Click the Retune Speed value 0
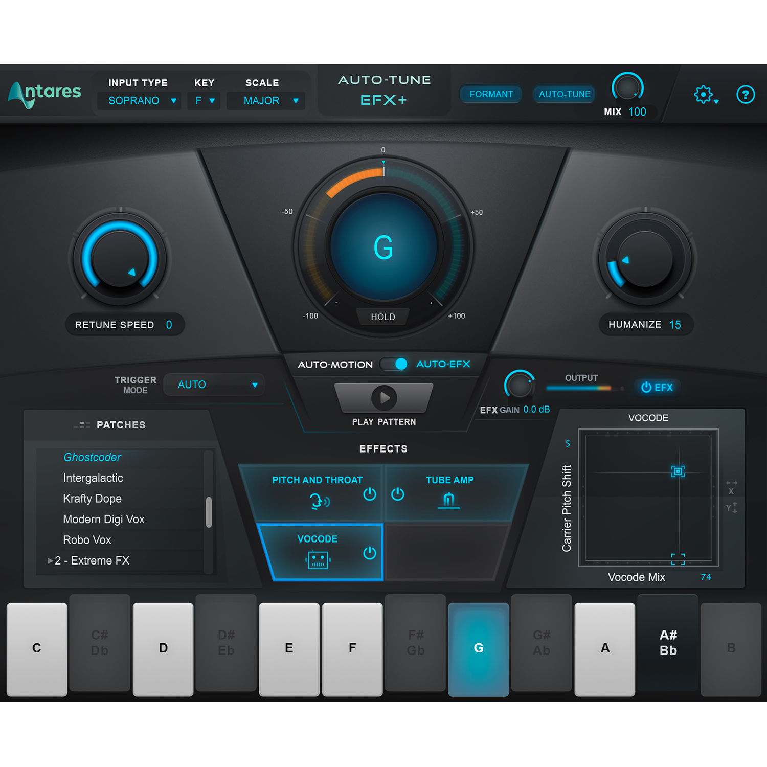Image resolution: width=767 pixels, height=767 pixels. pyautogui.click(x=169, y=325)
